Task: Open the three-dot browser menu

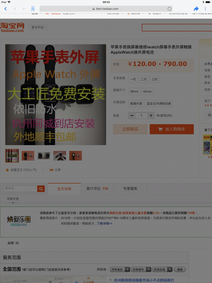Action: (x=205, y=9)
